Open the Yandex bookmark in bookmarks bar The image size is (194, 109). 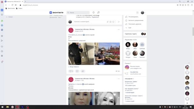coord(19,8)
